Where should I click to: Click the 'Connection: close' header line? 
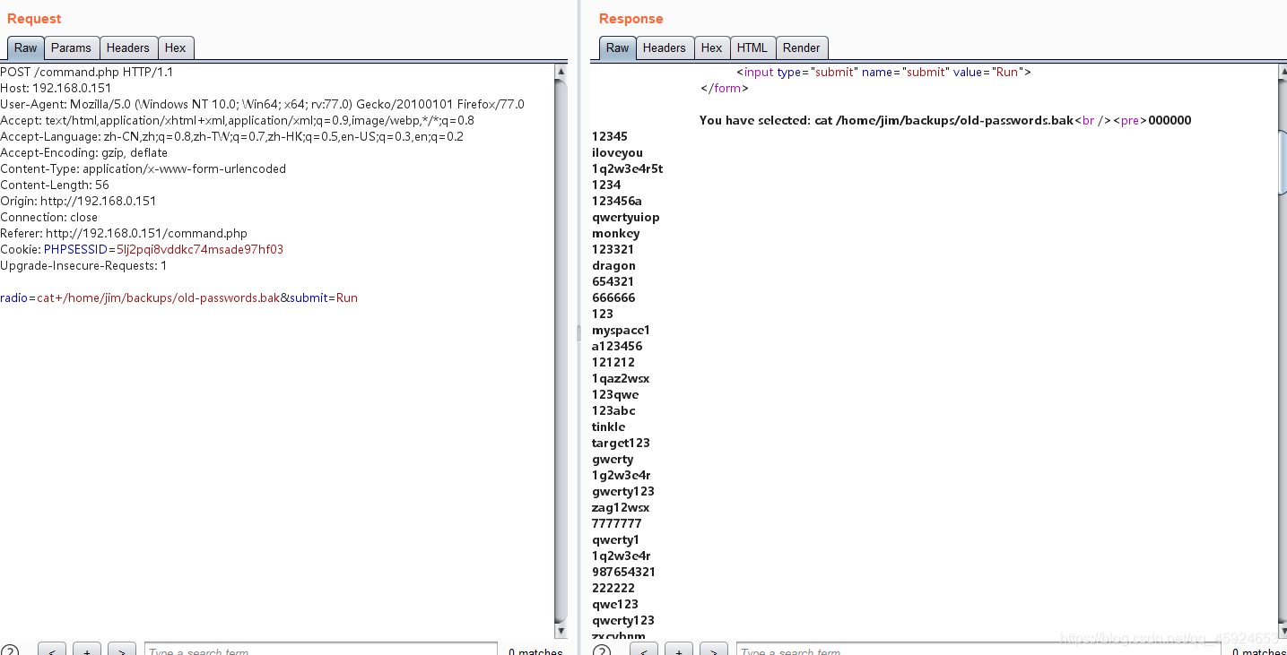[x=49, y=217]
